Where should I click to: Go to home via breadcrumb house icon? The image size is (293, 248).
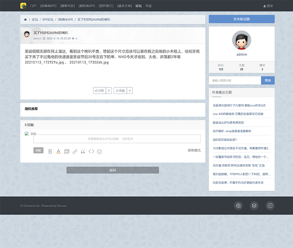[25, 20]
